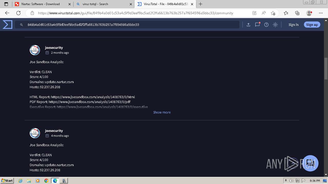This screenshot has height=184, width=328.
Task: Click the Edge icon in taskbar
Action: [55, 181]
